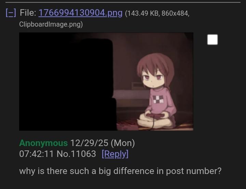Quote post by clicking number 11063
The image size is (246, 189).
[x=83, y=154]
